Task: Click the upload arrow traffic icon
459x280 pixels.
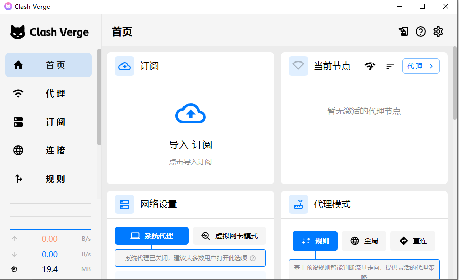Action: coord(14,239)
